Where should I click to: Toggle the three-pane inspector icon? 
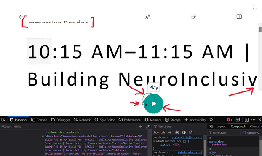point(211,126)
